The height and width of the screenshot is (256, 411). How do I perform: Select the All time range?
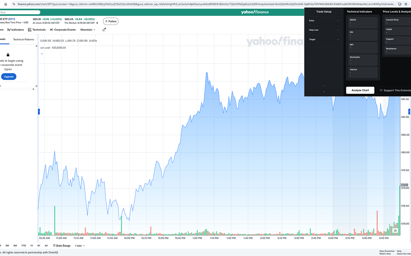click(46, 246)
